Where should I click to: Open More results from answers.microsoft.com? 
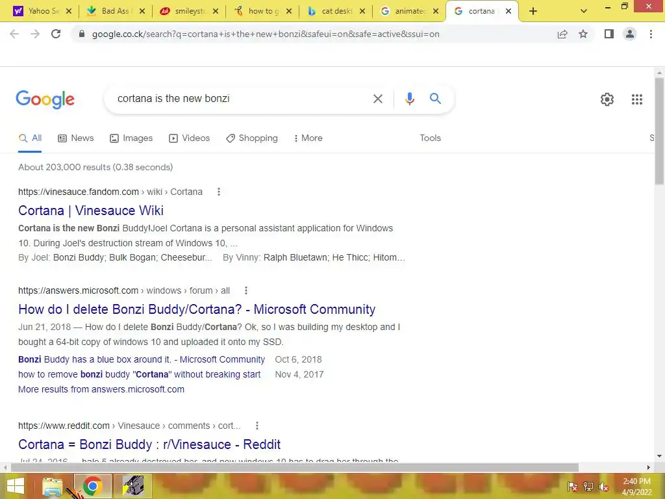(x=101, y=389)
